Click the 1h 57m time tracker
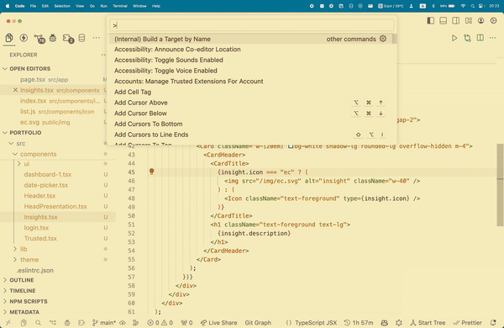This screenshot has height=328, width=504. click(359, 322)
